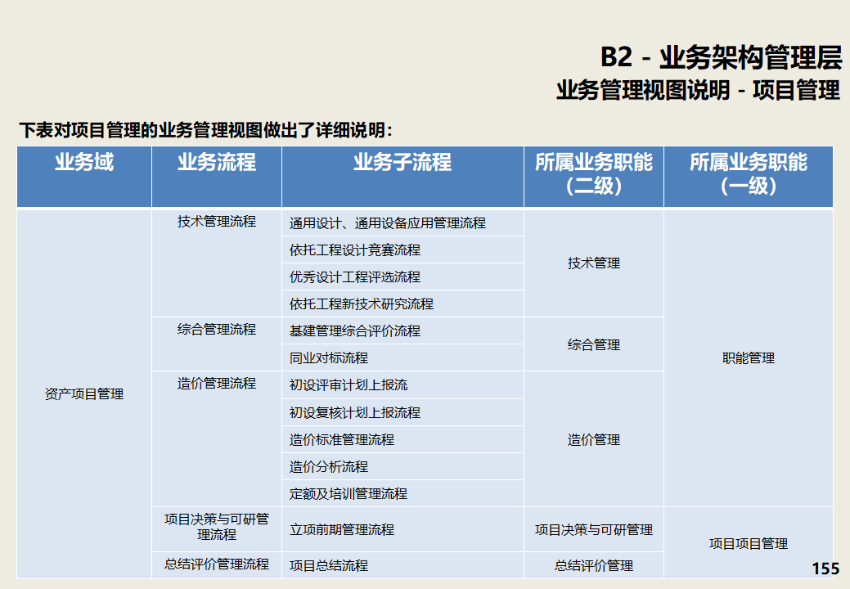This screenshot has height=589, width=850.
Task: Click the '资产项目管理' cell
Action: point(84,394)
